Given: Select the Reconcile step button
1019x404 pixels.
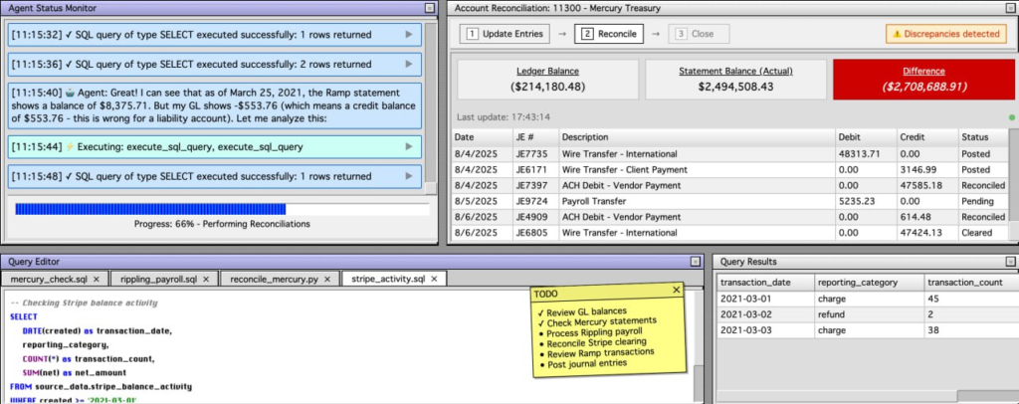Looking at the screenshot, I should click(x=607, y=34).
